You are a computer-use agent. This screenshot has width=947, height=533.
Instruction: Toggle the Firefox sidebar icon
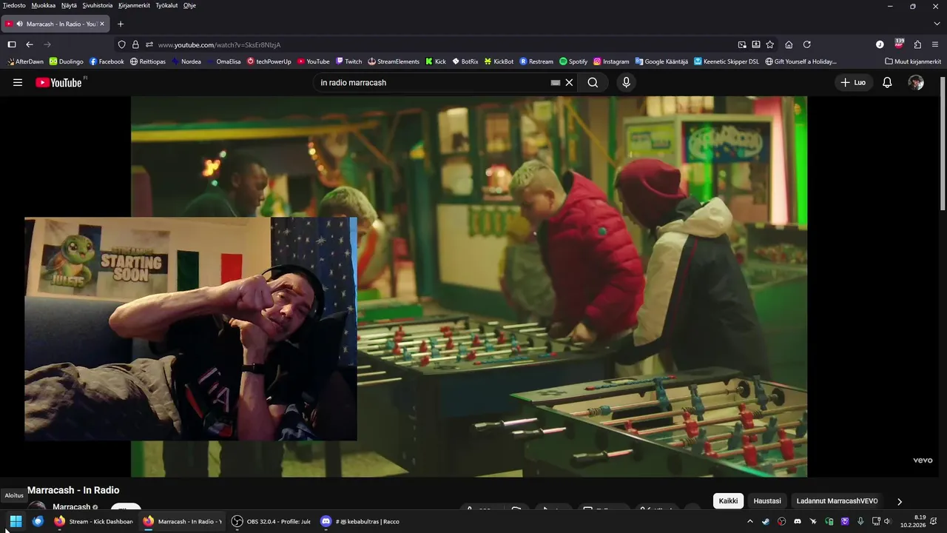(12, 44)
